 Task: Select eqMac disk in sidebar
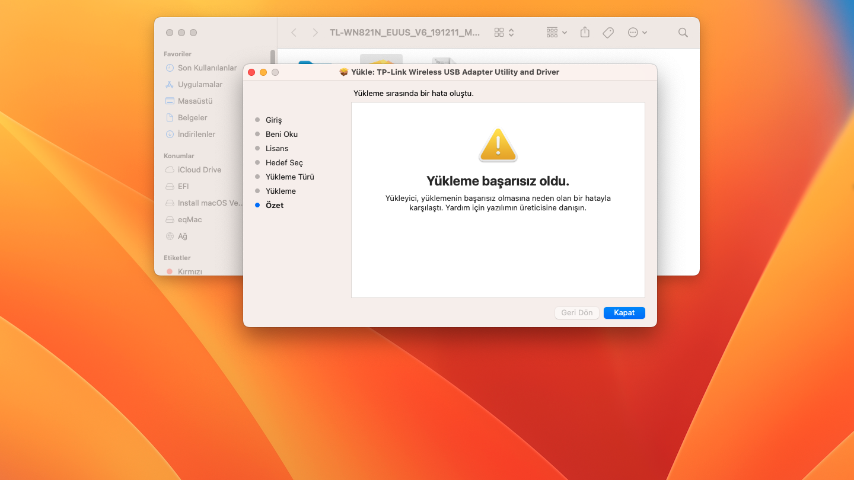click(190, 219)
